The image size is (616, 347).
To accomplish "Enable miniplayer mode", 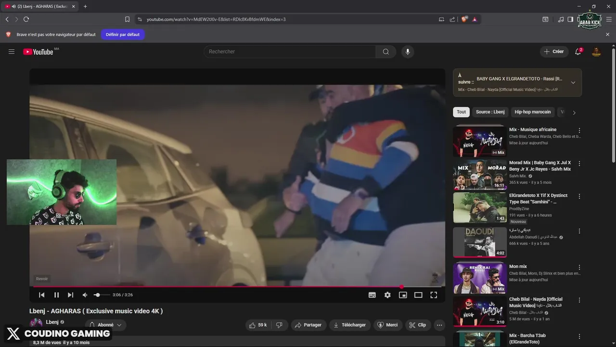I will pyautogui.click(x=403, y=295).
